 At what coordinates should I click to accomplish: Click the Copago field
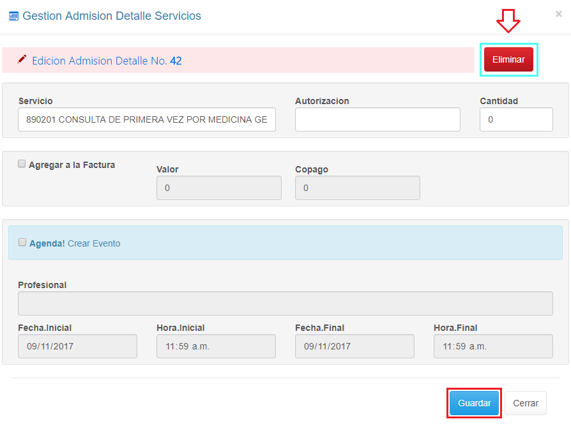click(357, 188)
